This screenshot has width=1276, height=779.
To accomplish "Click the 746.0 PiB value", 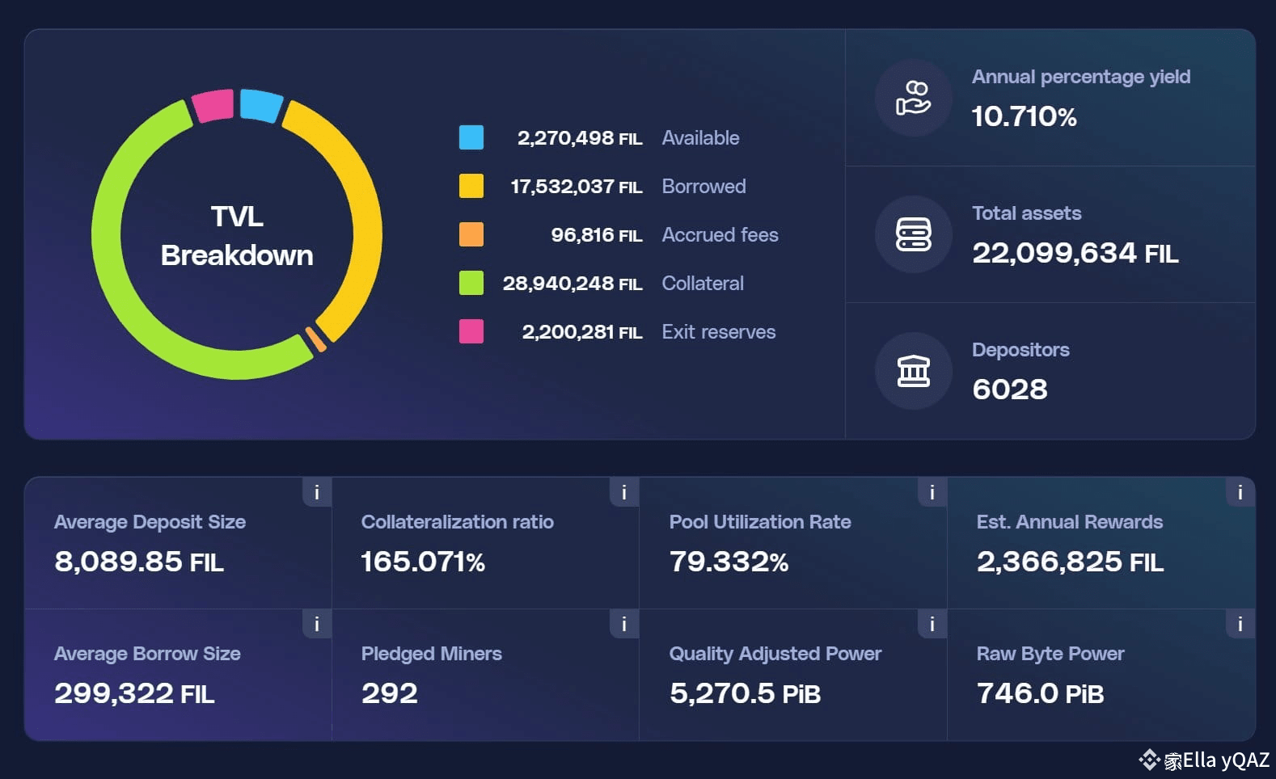I will coord(1040,693).
